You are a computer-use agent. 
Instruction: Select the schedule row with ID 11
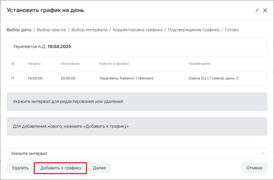pyautogui.click(x=137, y=78)
